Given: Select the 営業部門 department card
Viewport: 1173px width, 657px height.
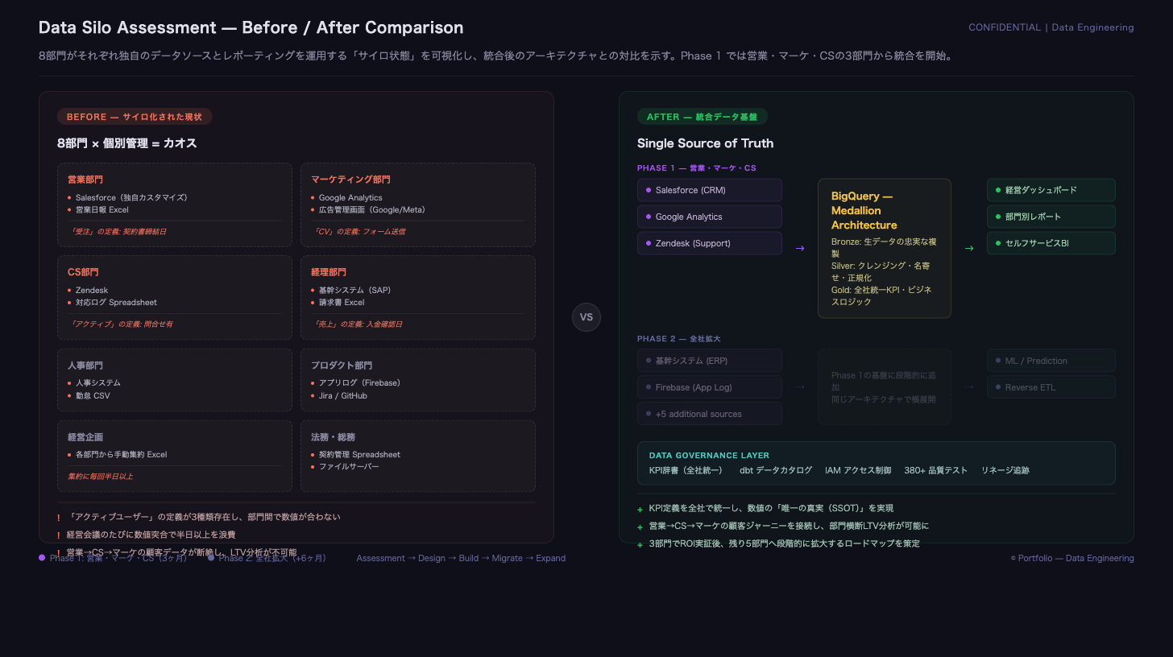Looking at the screenshot, I should [174, 205].
